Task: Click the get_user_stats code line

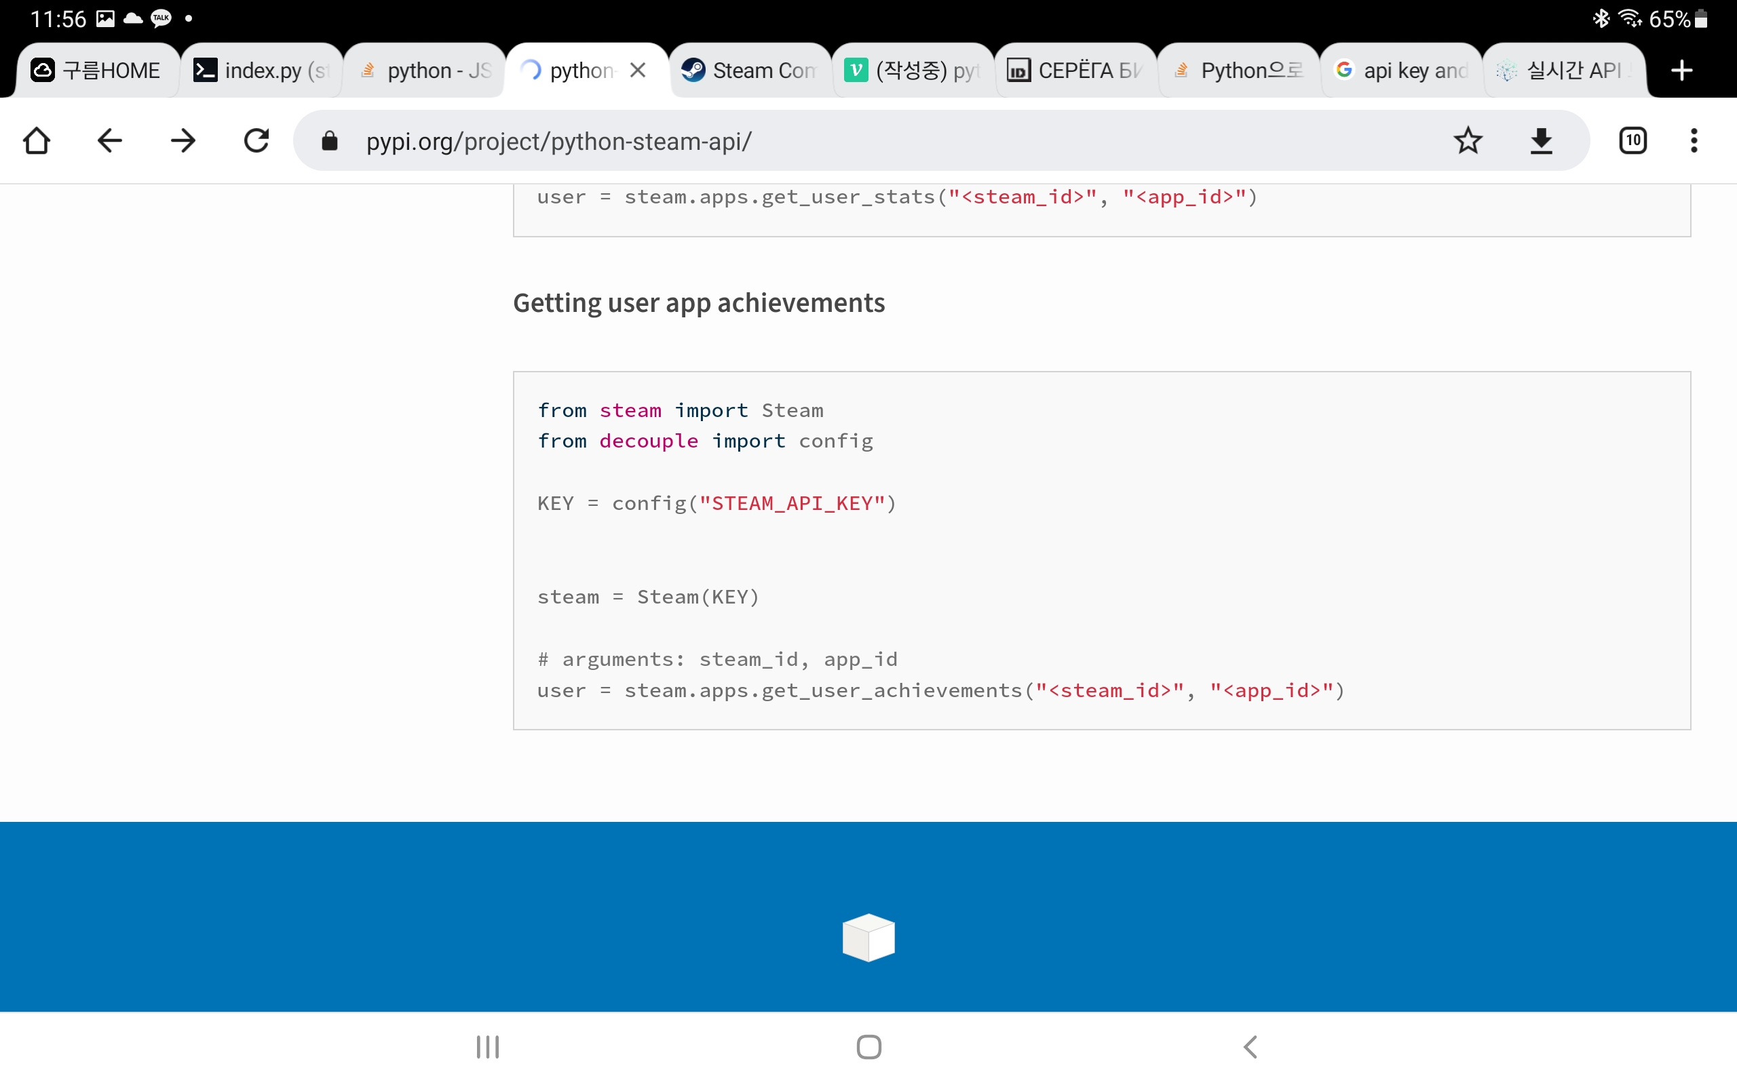Action: coord(897,197)
